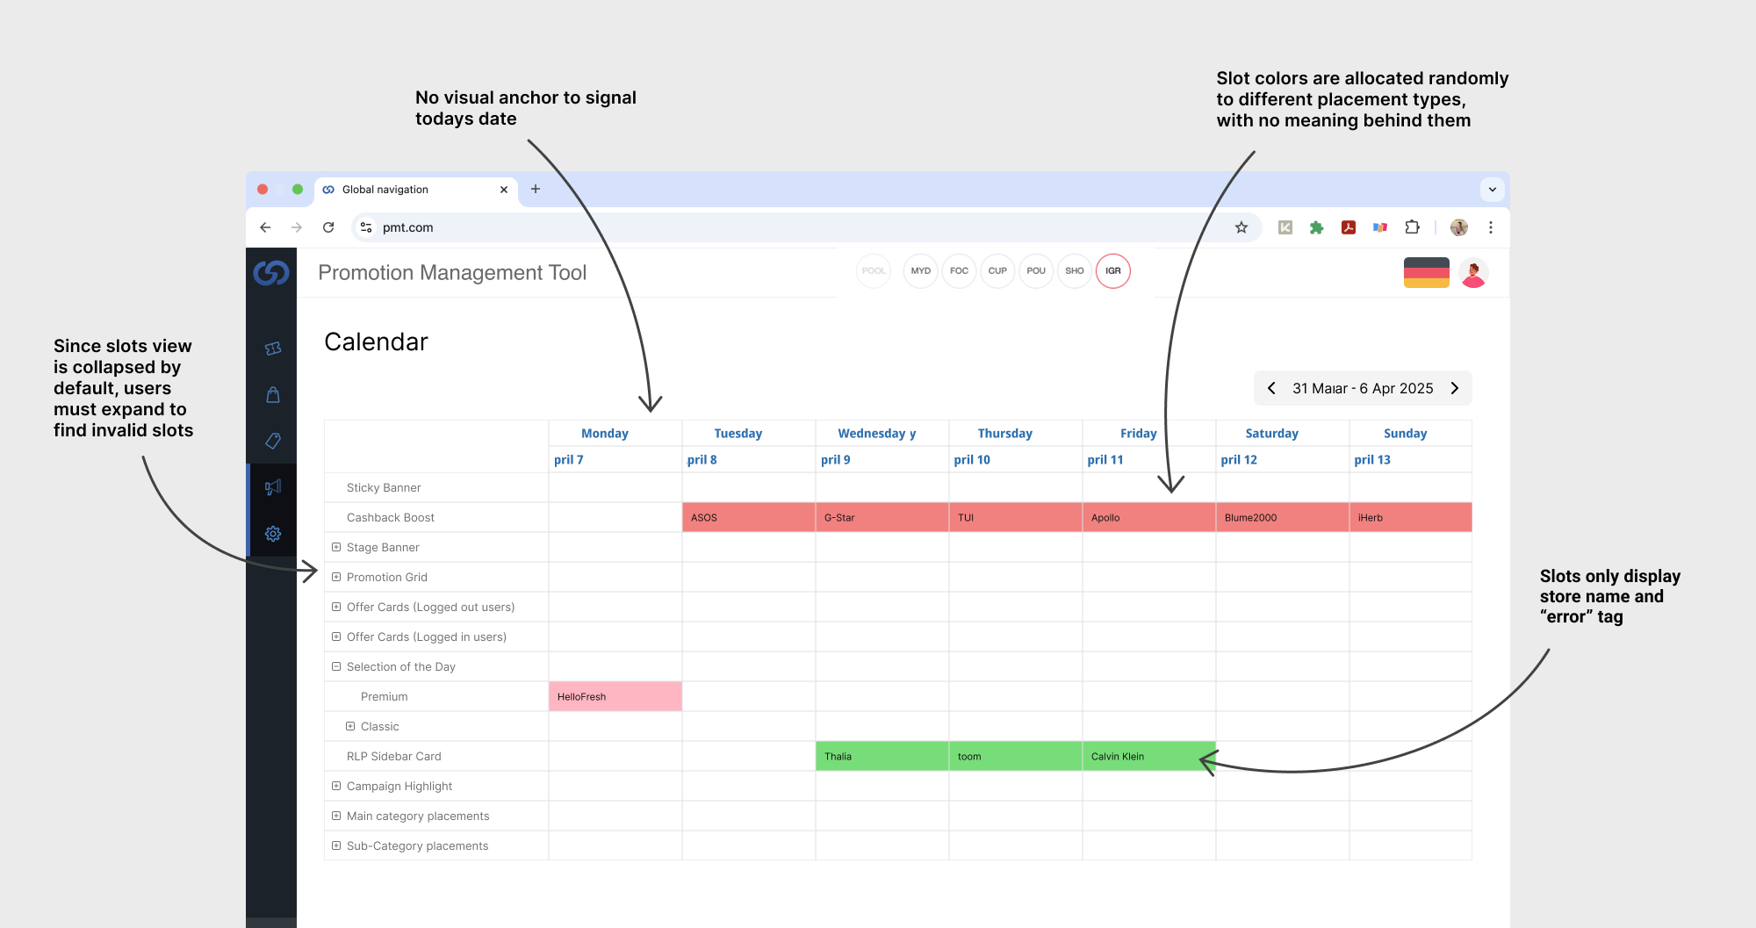Collapse the Selection of the Day row

(x=336, y=666)
